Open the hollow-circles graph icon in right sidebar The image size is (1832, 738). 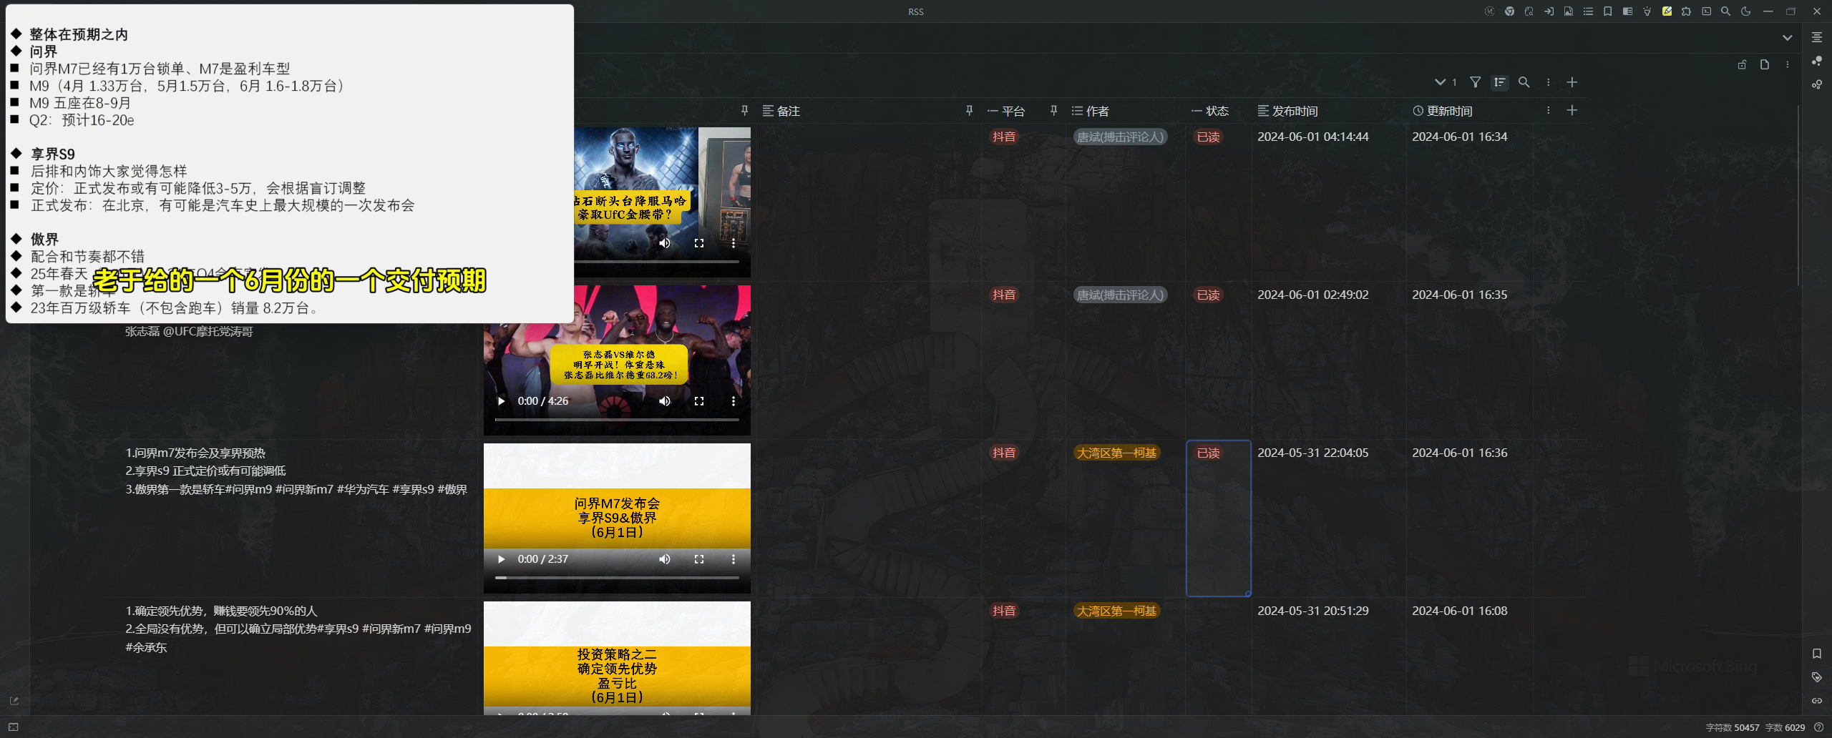(x=1817, y=84)
